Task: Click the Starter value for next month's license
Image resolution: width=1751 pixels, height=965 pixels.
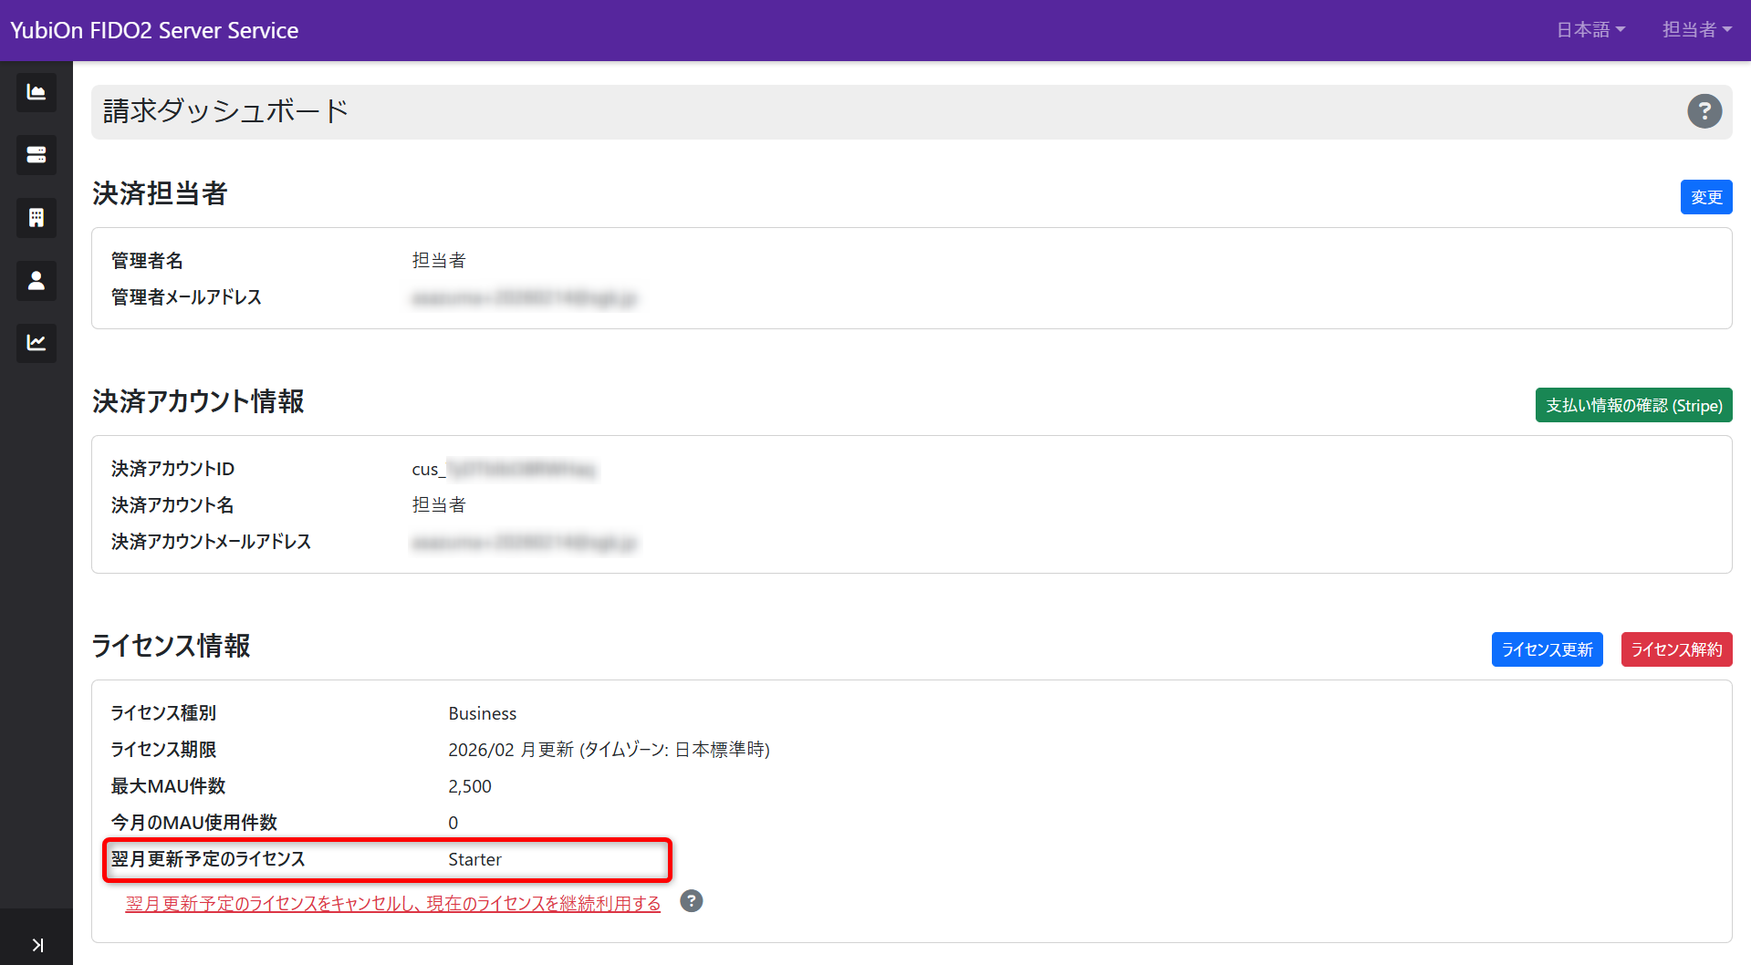Action: [x=474, y=859]
